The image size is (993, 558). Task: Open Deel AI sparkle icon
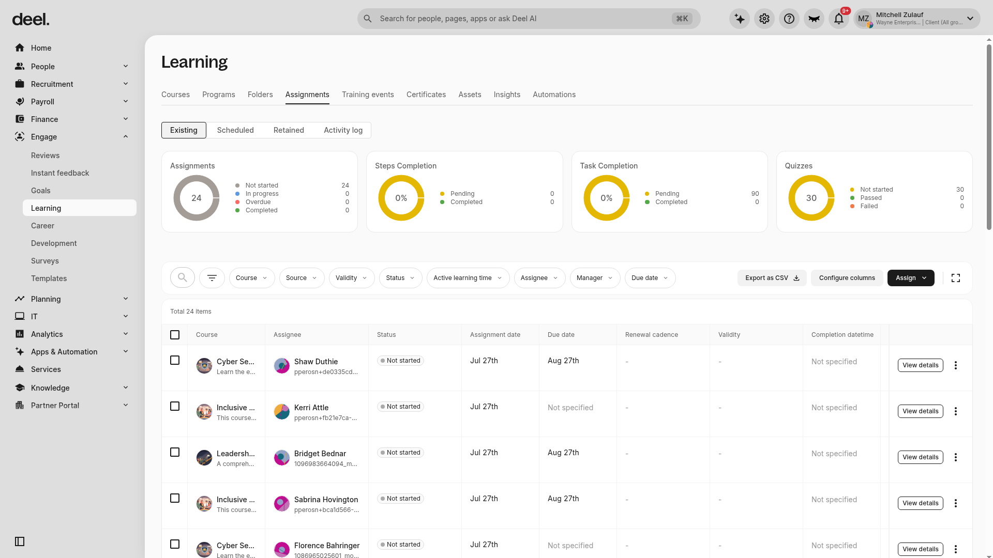pyautogui.click(x=740, y=19)
